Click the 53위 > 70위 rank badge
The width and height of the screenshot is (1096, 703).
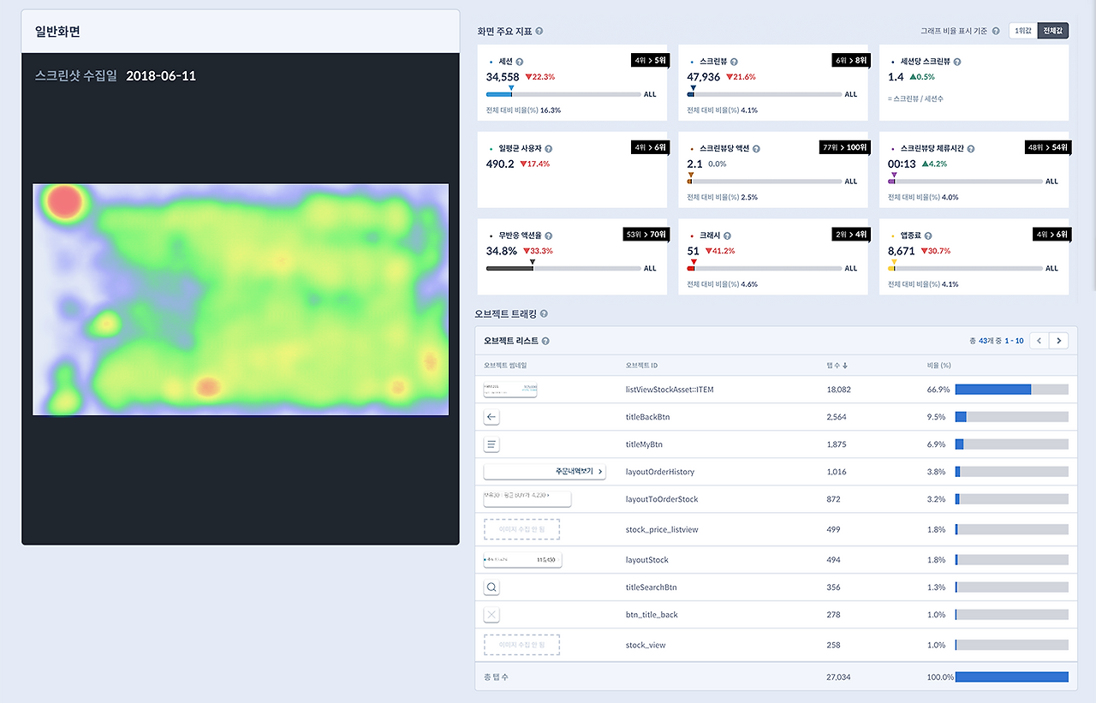tap(645, 235)
